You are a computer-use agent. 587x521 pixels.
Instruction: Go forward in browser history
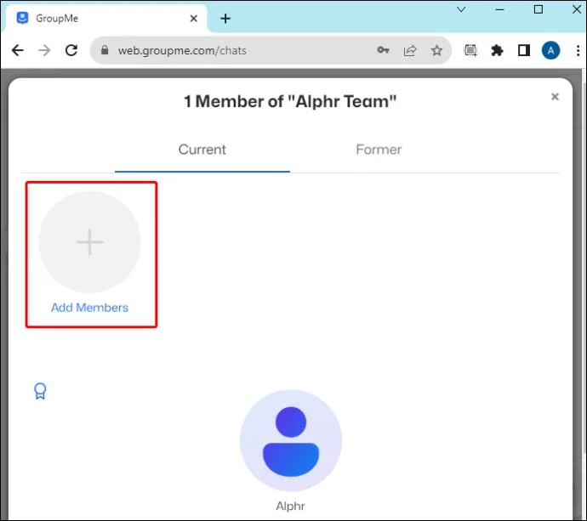tap(44, 50)
